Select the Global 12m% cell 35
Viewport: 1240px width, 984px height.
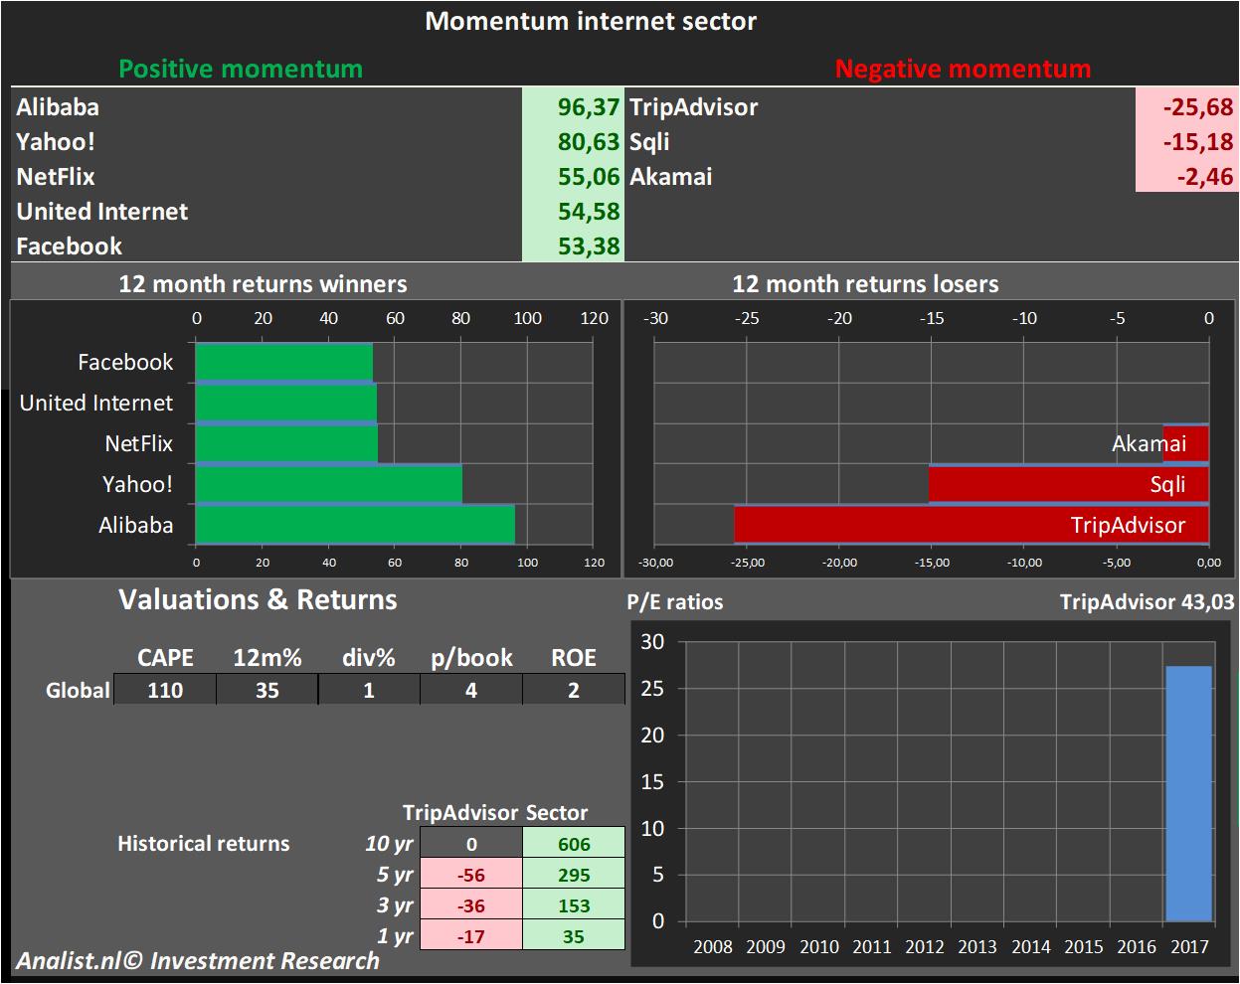(x=267, y=690)
